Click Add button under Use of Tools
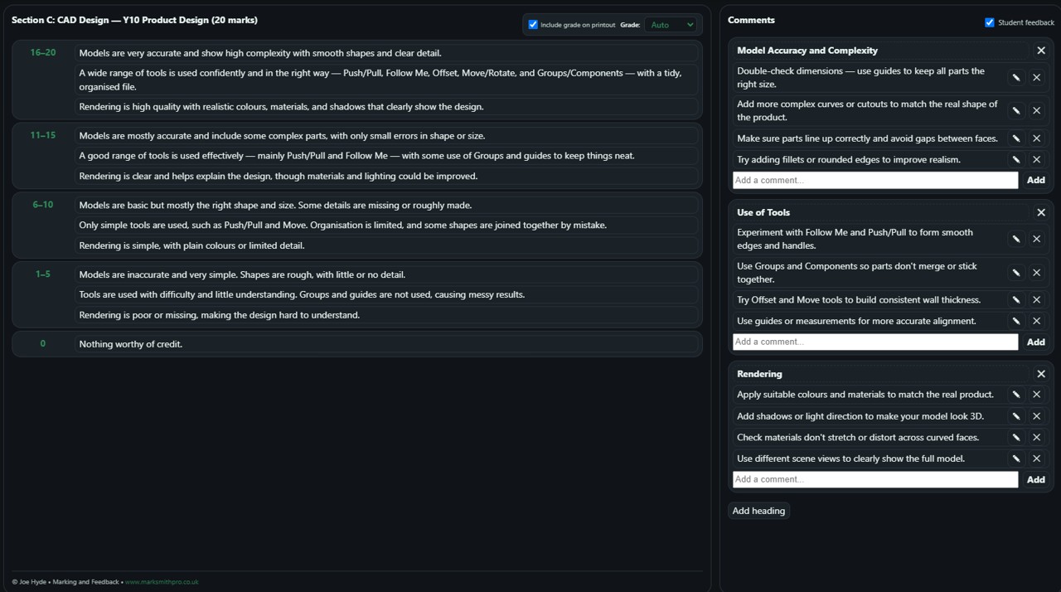 tap(1035, 342)
